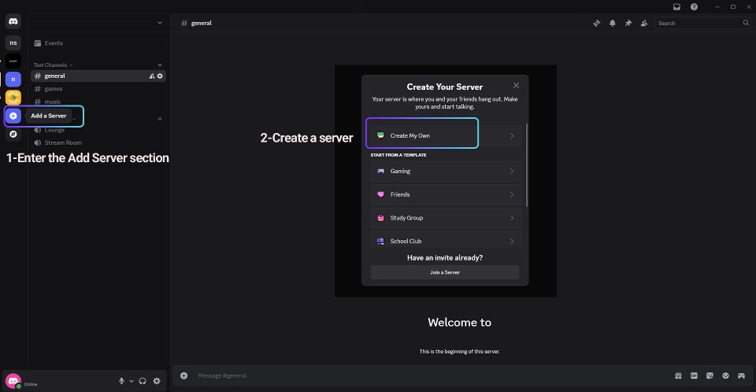Viewport: 756px width, 392px height.
Task: Open the Inbox icon
Action: click(x=677, y=7)
